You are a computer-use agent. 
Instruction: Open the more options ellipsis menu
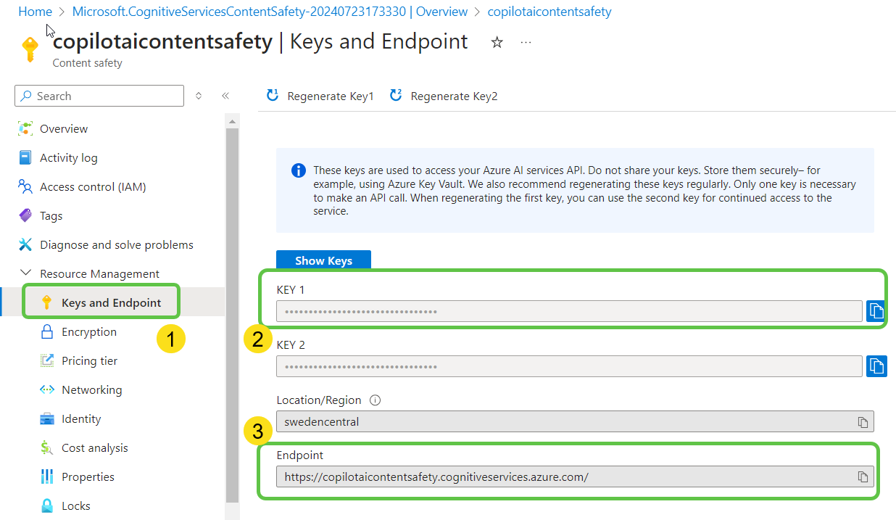[x=525, y=43]
